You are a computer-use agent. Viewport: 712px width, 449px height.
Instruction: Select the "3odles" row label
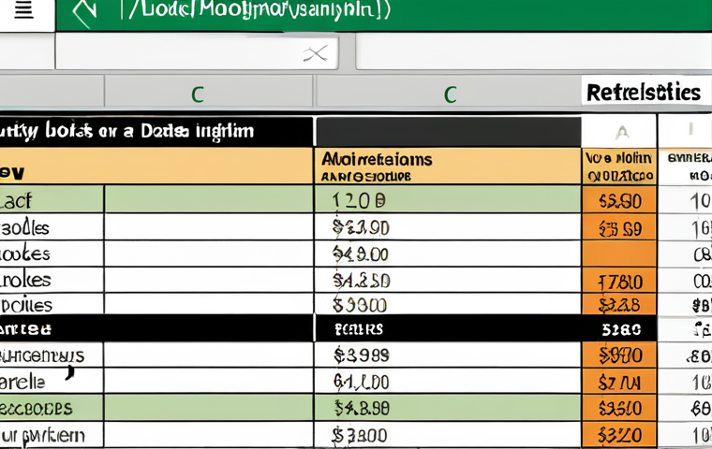[24, 227]
